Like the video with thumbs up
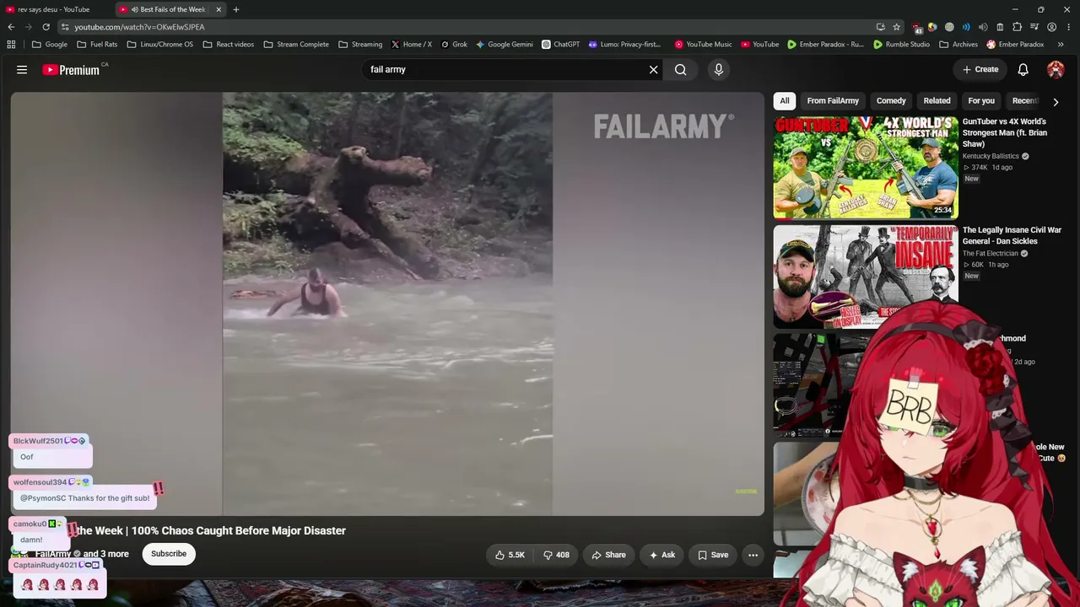The height and width of the screenshot is (607, 1080). point(510,555)
